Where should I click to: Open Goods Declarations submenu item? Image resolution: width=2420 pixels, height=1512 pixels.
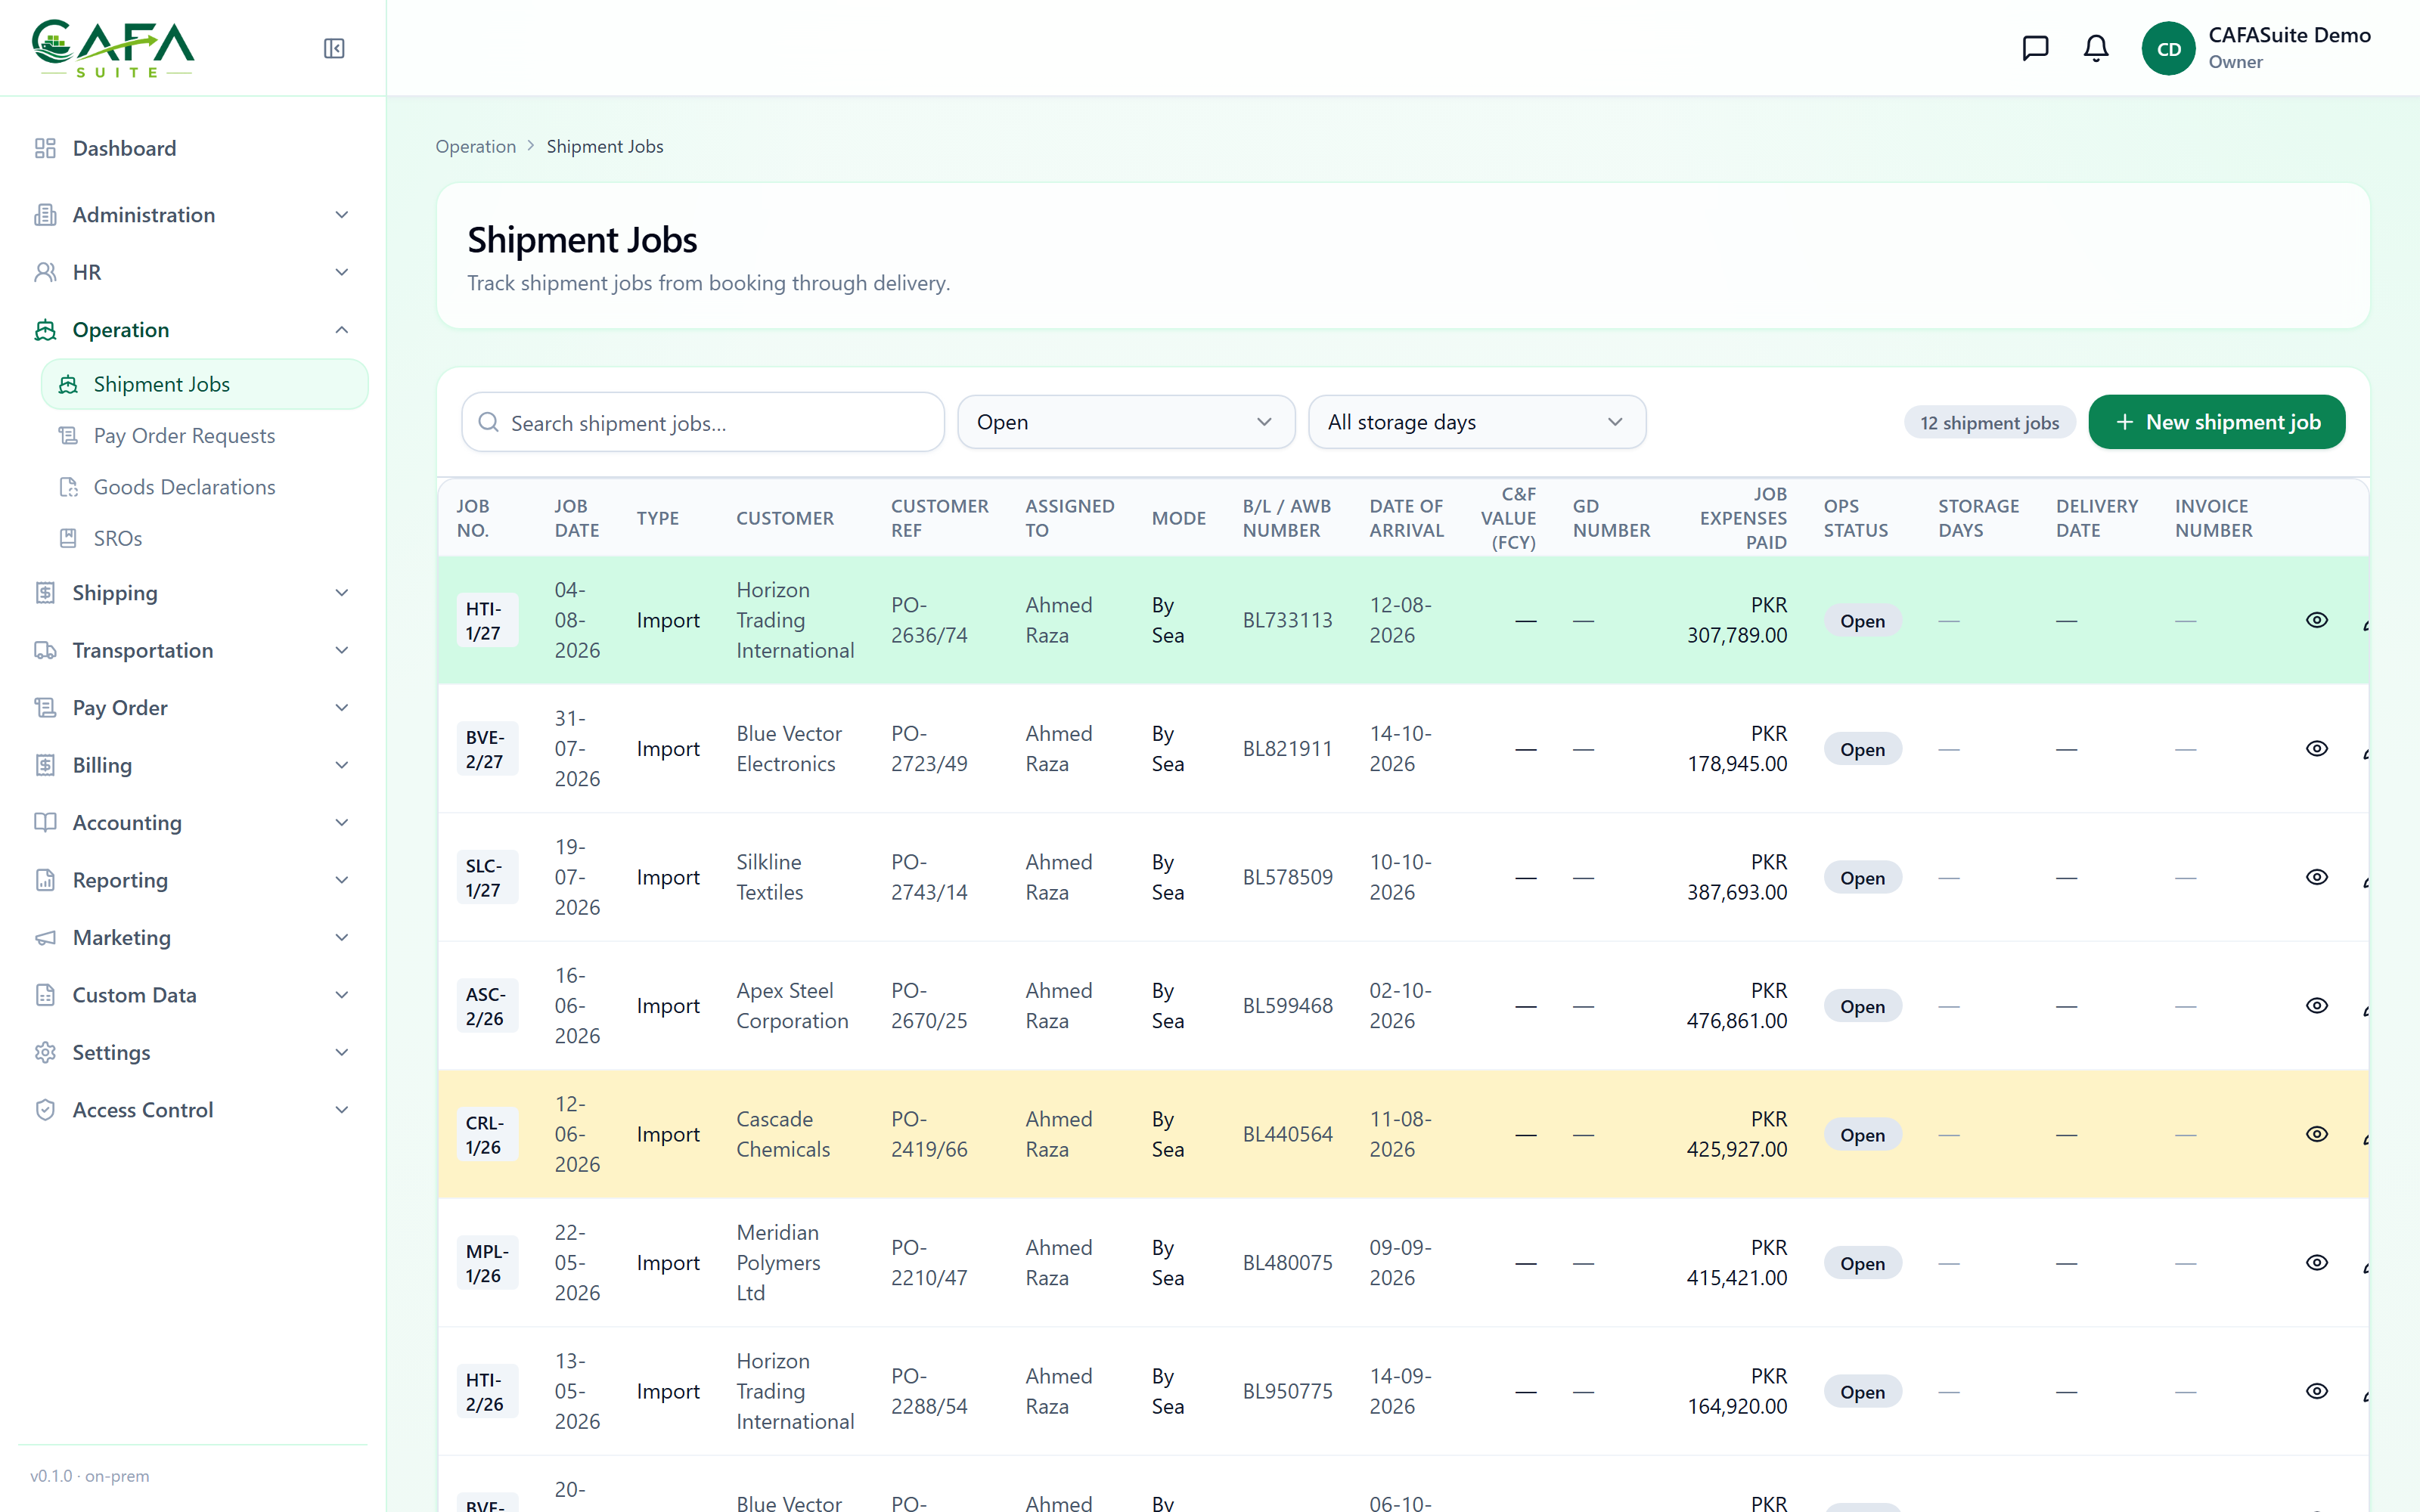(205, 487)
